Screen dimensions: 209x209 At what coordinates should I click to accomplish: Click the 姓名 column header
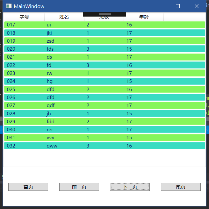pyautogui.click(x=64, y=17)
